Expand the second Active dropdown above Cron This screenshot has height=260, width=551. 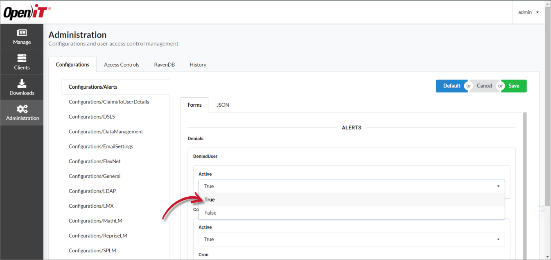coord(352,240)
